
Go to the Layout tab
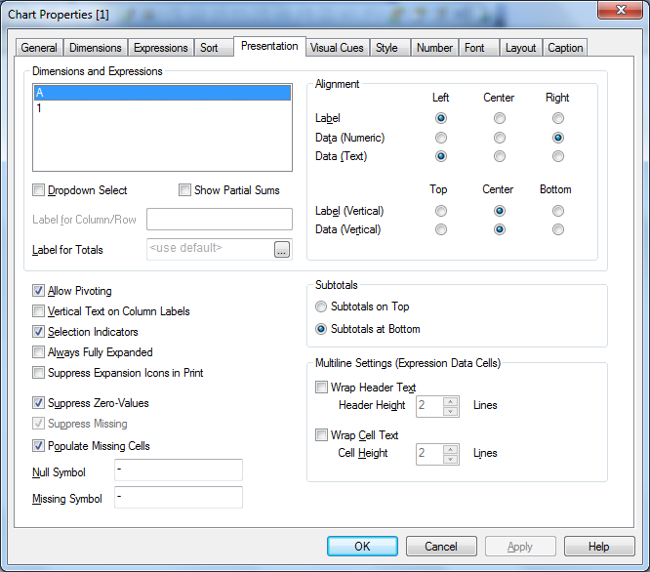[x=520, y=48]
